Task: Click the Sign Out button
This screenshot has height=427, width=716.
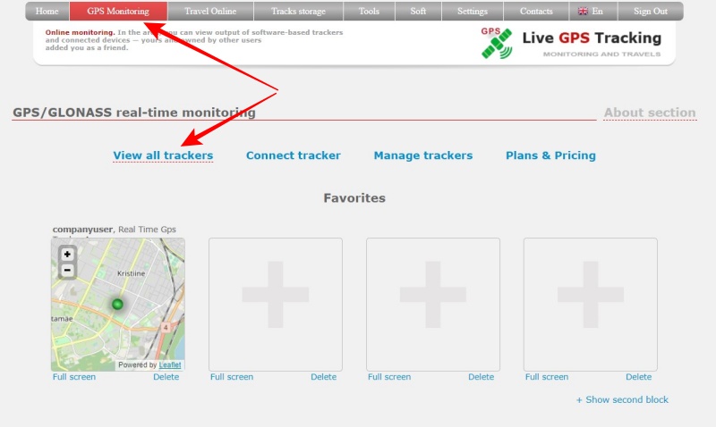Action: (x=651, y=12)
